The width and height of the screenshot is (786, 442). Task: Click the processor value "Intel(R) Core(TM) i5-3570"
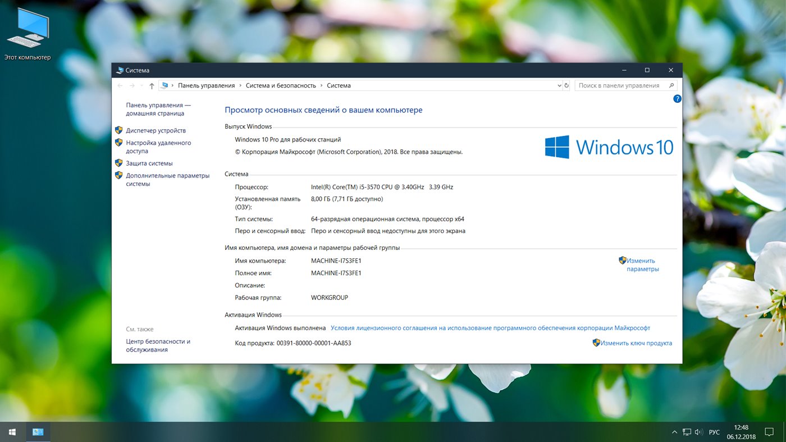(x=382, y=187)
